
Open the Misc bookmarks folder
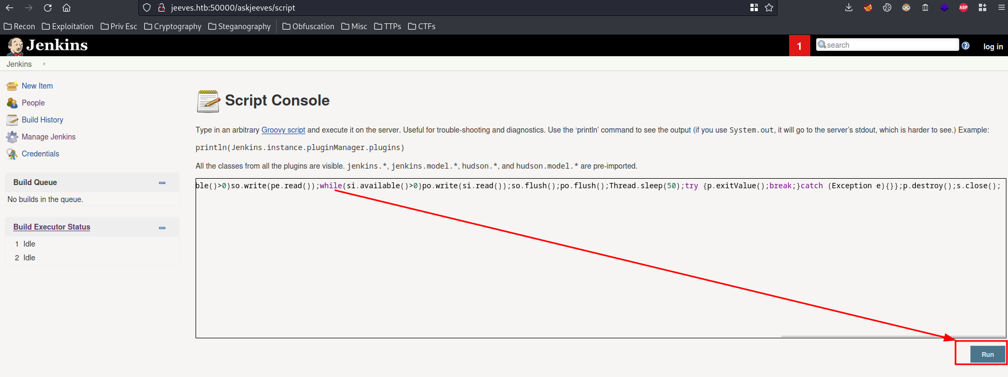[354, 27]
